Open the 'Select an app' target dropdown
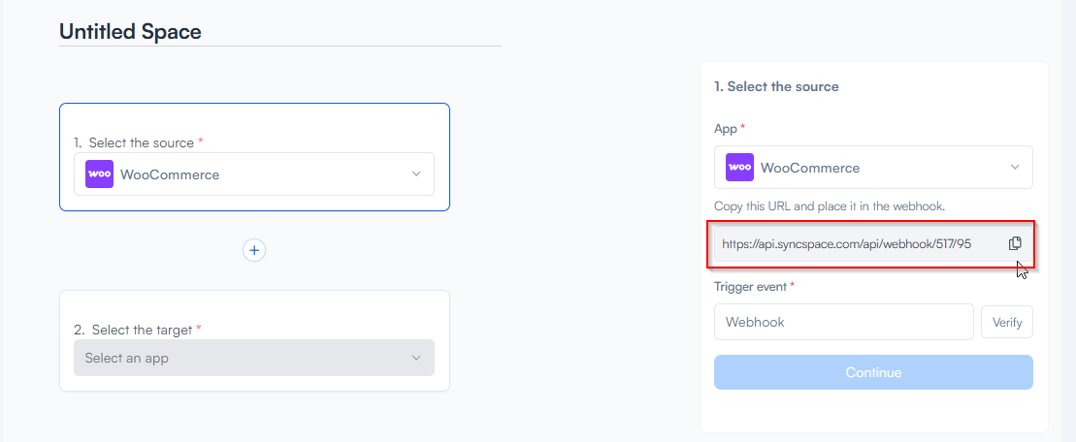The image size is (1076, 442). (x=253, y=358)
